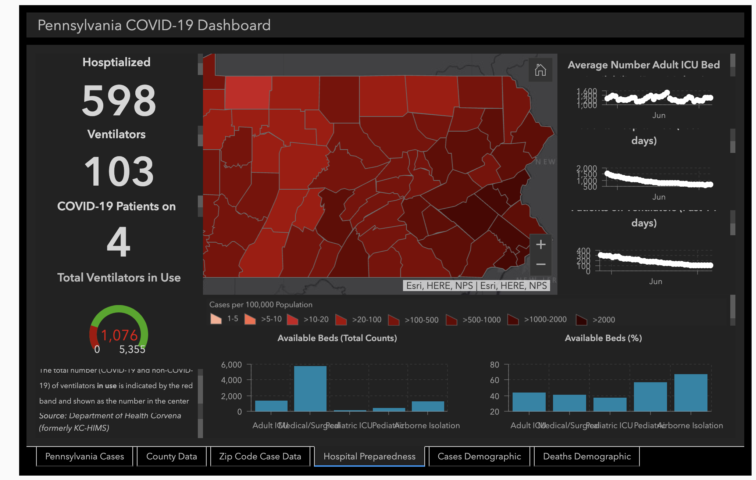
Task: Click the Airborne Isolation bar in Available Beds %
Action: 691,393
